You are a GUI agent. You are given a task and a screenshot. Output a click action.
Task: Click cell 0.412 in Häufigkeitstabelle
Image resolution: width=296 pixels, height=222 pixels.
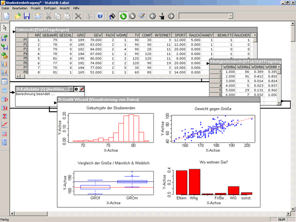(x=257, y=76)
